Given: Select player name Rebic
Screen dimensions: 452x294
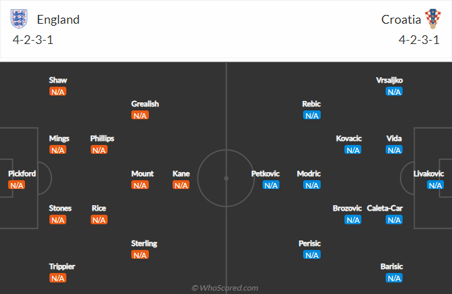Looking at the screenshot, I should pos(311,104).
